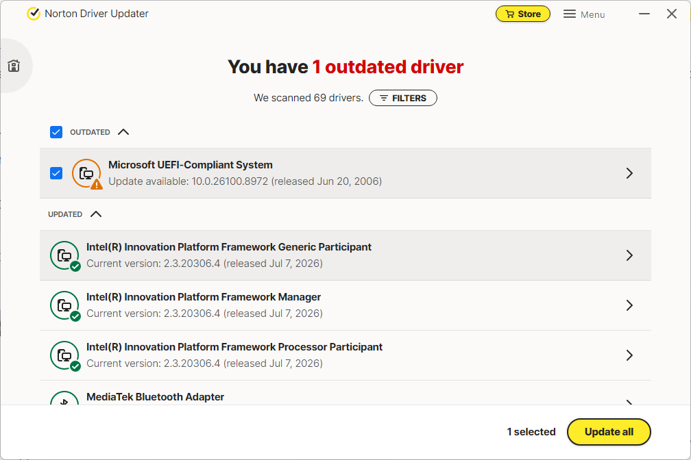The width and height of the screenshot is (691, 460).
Task: Click the Update all button
Action: point(609,432)
